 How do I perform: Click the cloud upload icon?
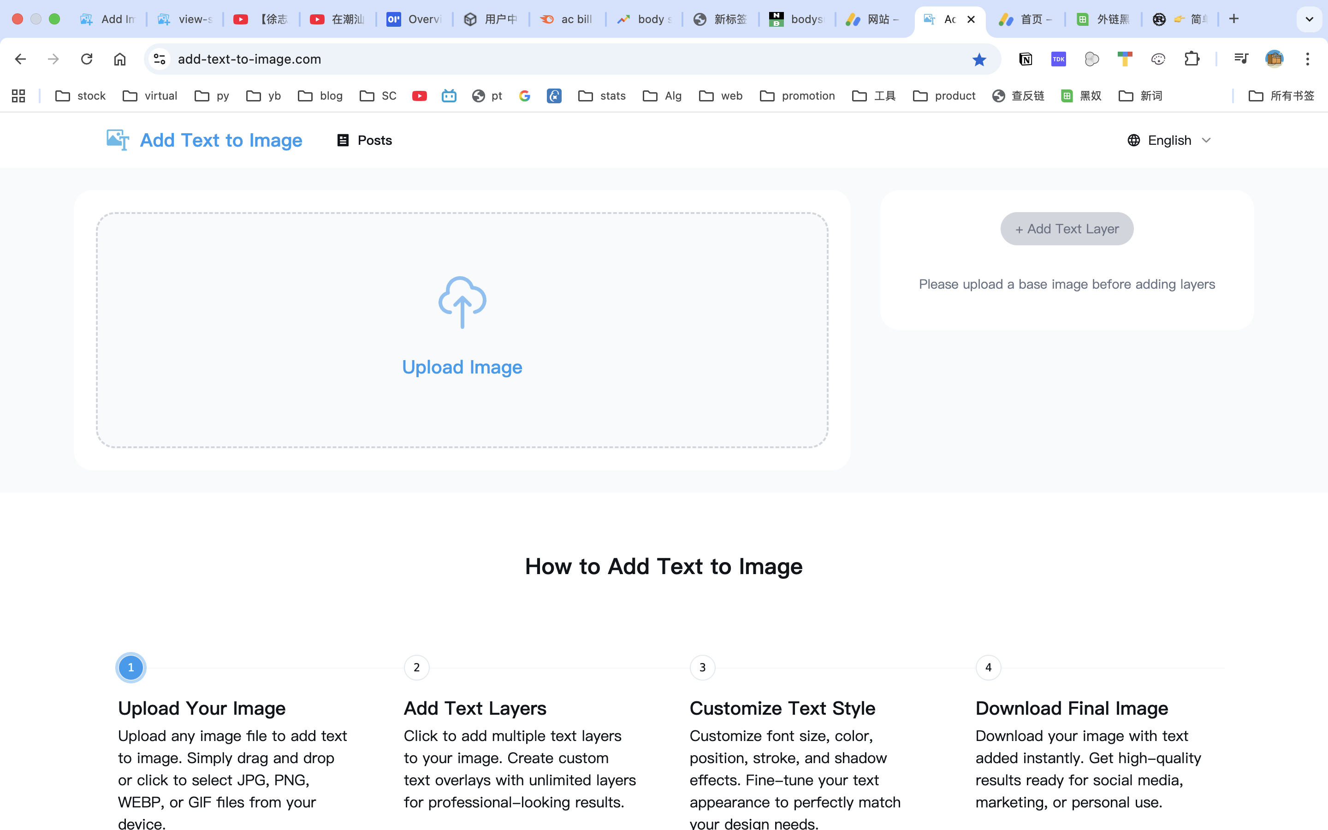pyautogui.click(x=462, y=302)
